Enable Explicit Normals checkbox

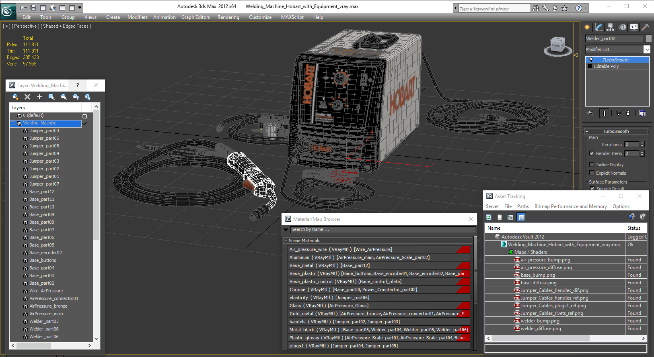point(592,173)
